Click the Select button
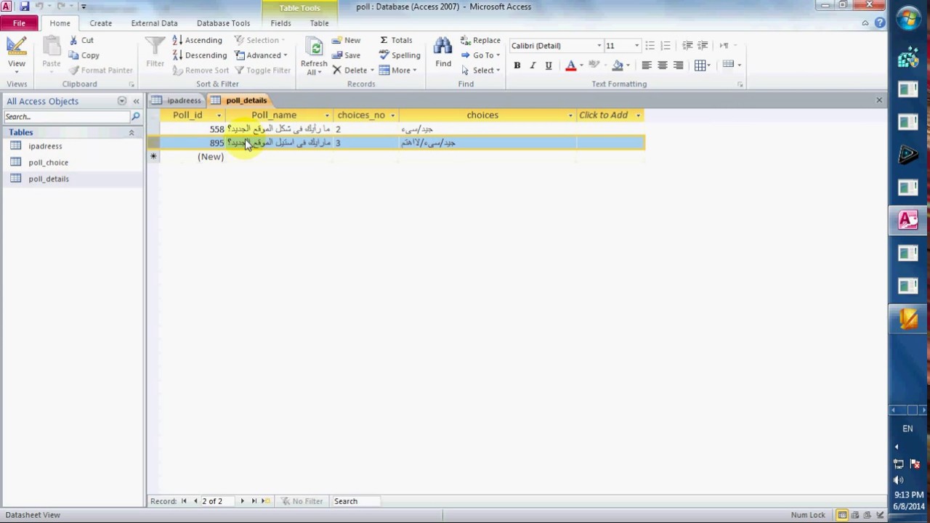Screen dimensions: 930x523 [481, 70]
